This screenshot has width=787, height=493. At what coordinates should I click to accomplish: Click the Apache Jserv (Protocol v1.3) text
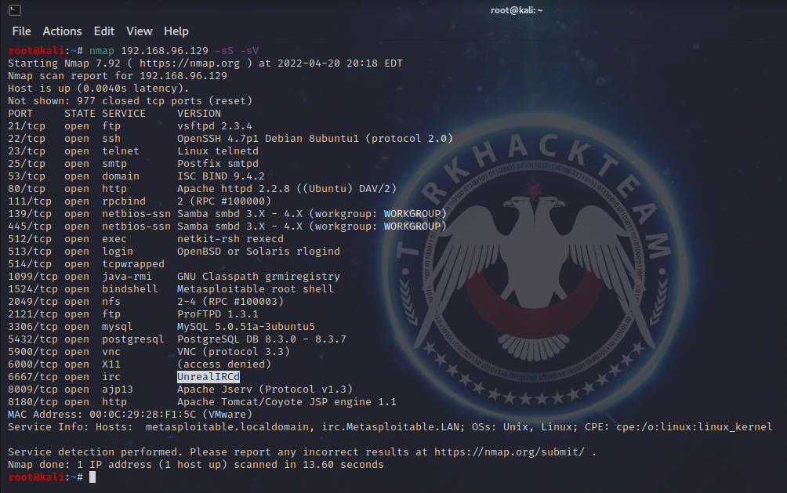pos(264,390)
